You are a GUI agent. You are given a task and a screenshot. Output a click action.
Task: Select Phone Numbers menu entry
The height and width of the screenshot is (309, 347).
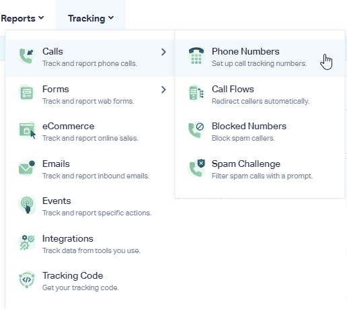click(260, 58)
